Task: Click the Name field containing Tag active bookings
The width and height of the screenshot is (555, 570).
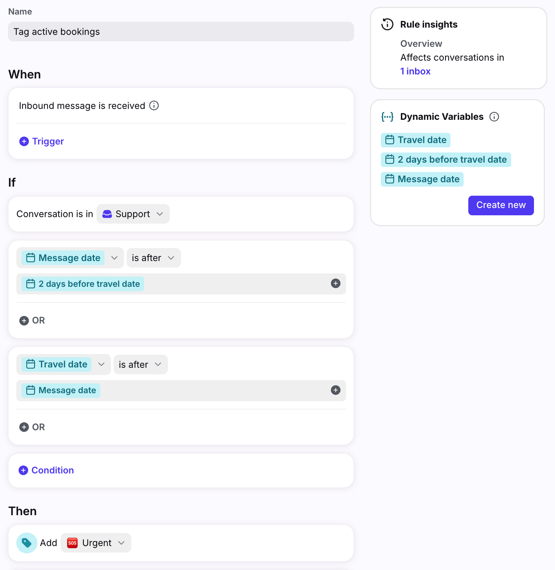Action: click(x=181, y=32)
